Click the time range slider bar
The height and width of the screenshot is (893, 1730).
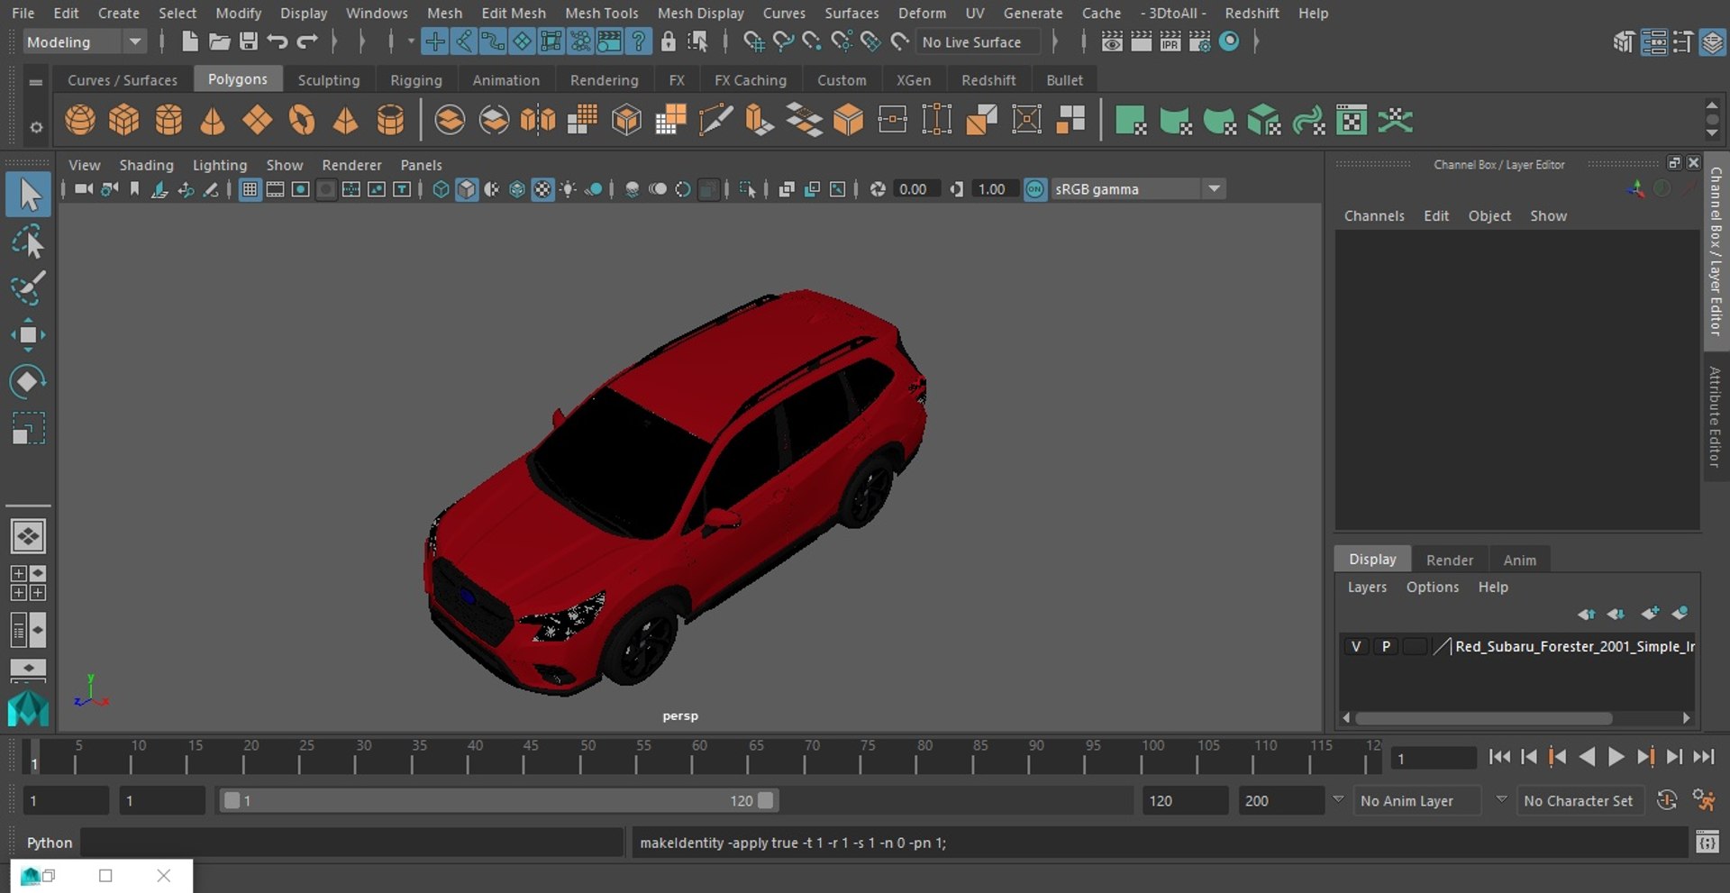tap(498, 800)
